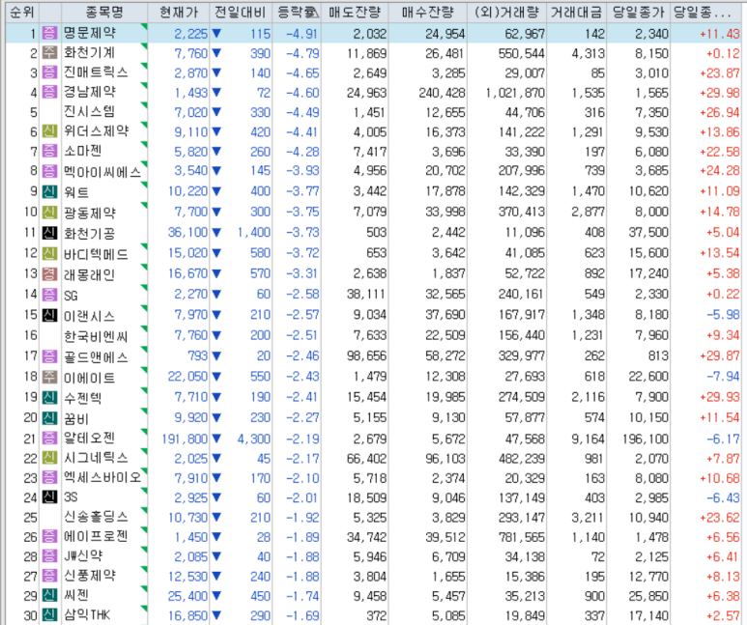This screenshot has width=747, height=625.
Task: Click the 증 badge beside 엑세스바이오
Action: coord(49,477)
